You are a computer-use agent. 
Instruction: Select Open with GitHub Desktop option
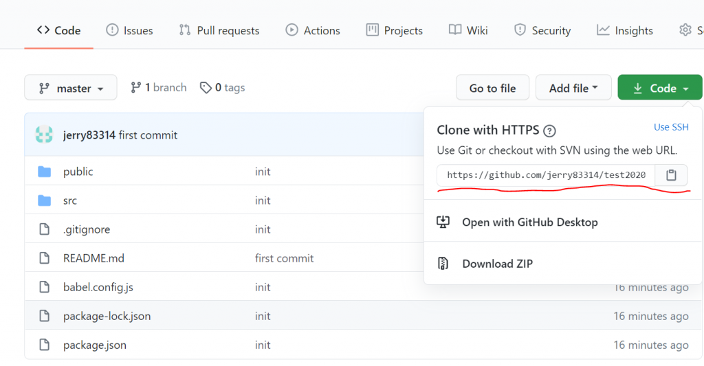point(529,222)
